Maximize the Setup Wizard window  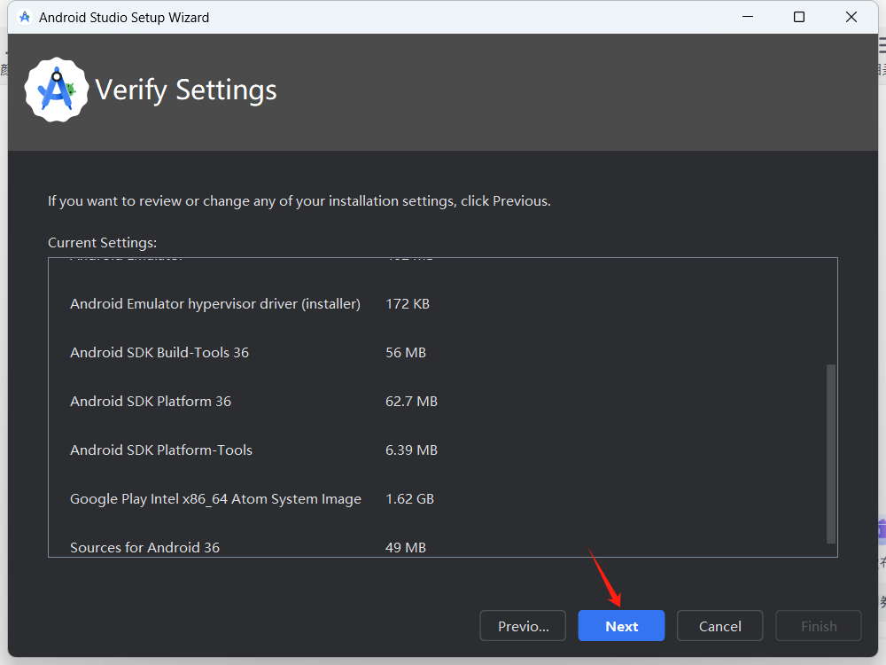click(799, 17)
